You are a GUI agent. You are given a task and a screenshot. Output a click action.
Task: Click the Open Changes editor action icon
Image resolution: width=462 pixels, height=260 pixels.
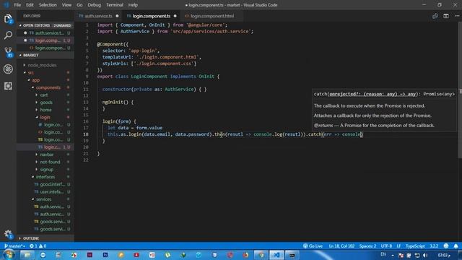435,16
